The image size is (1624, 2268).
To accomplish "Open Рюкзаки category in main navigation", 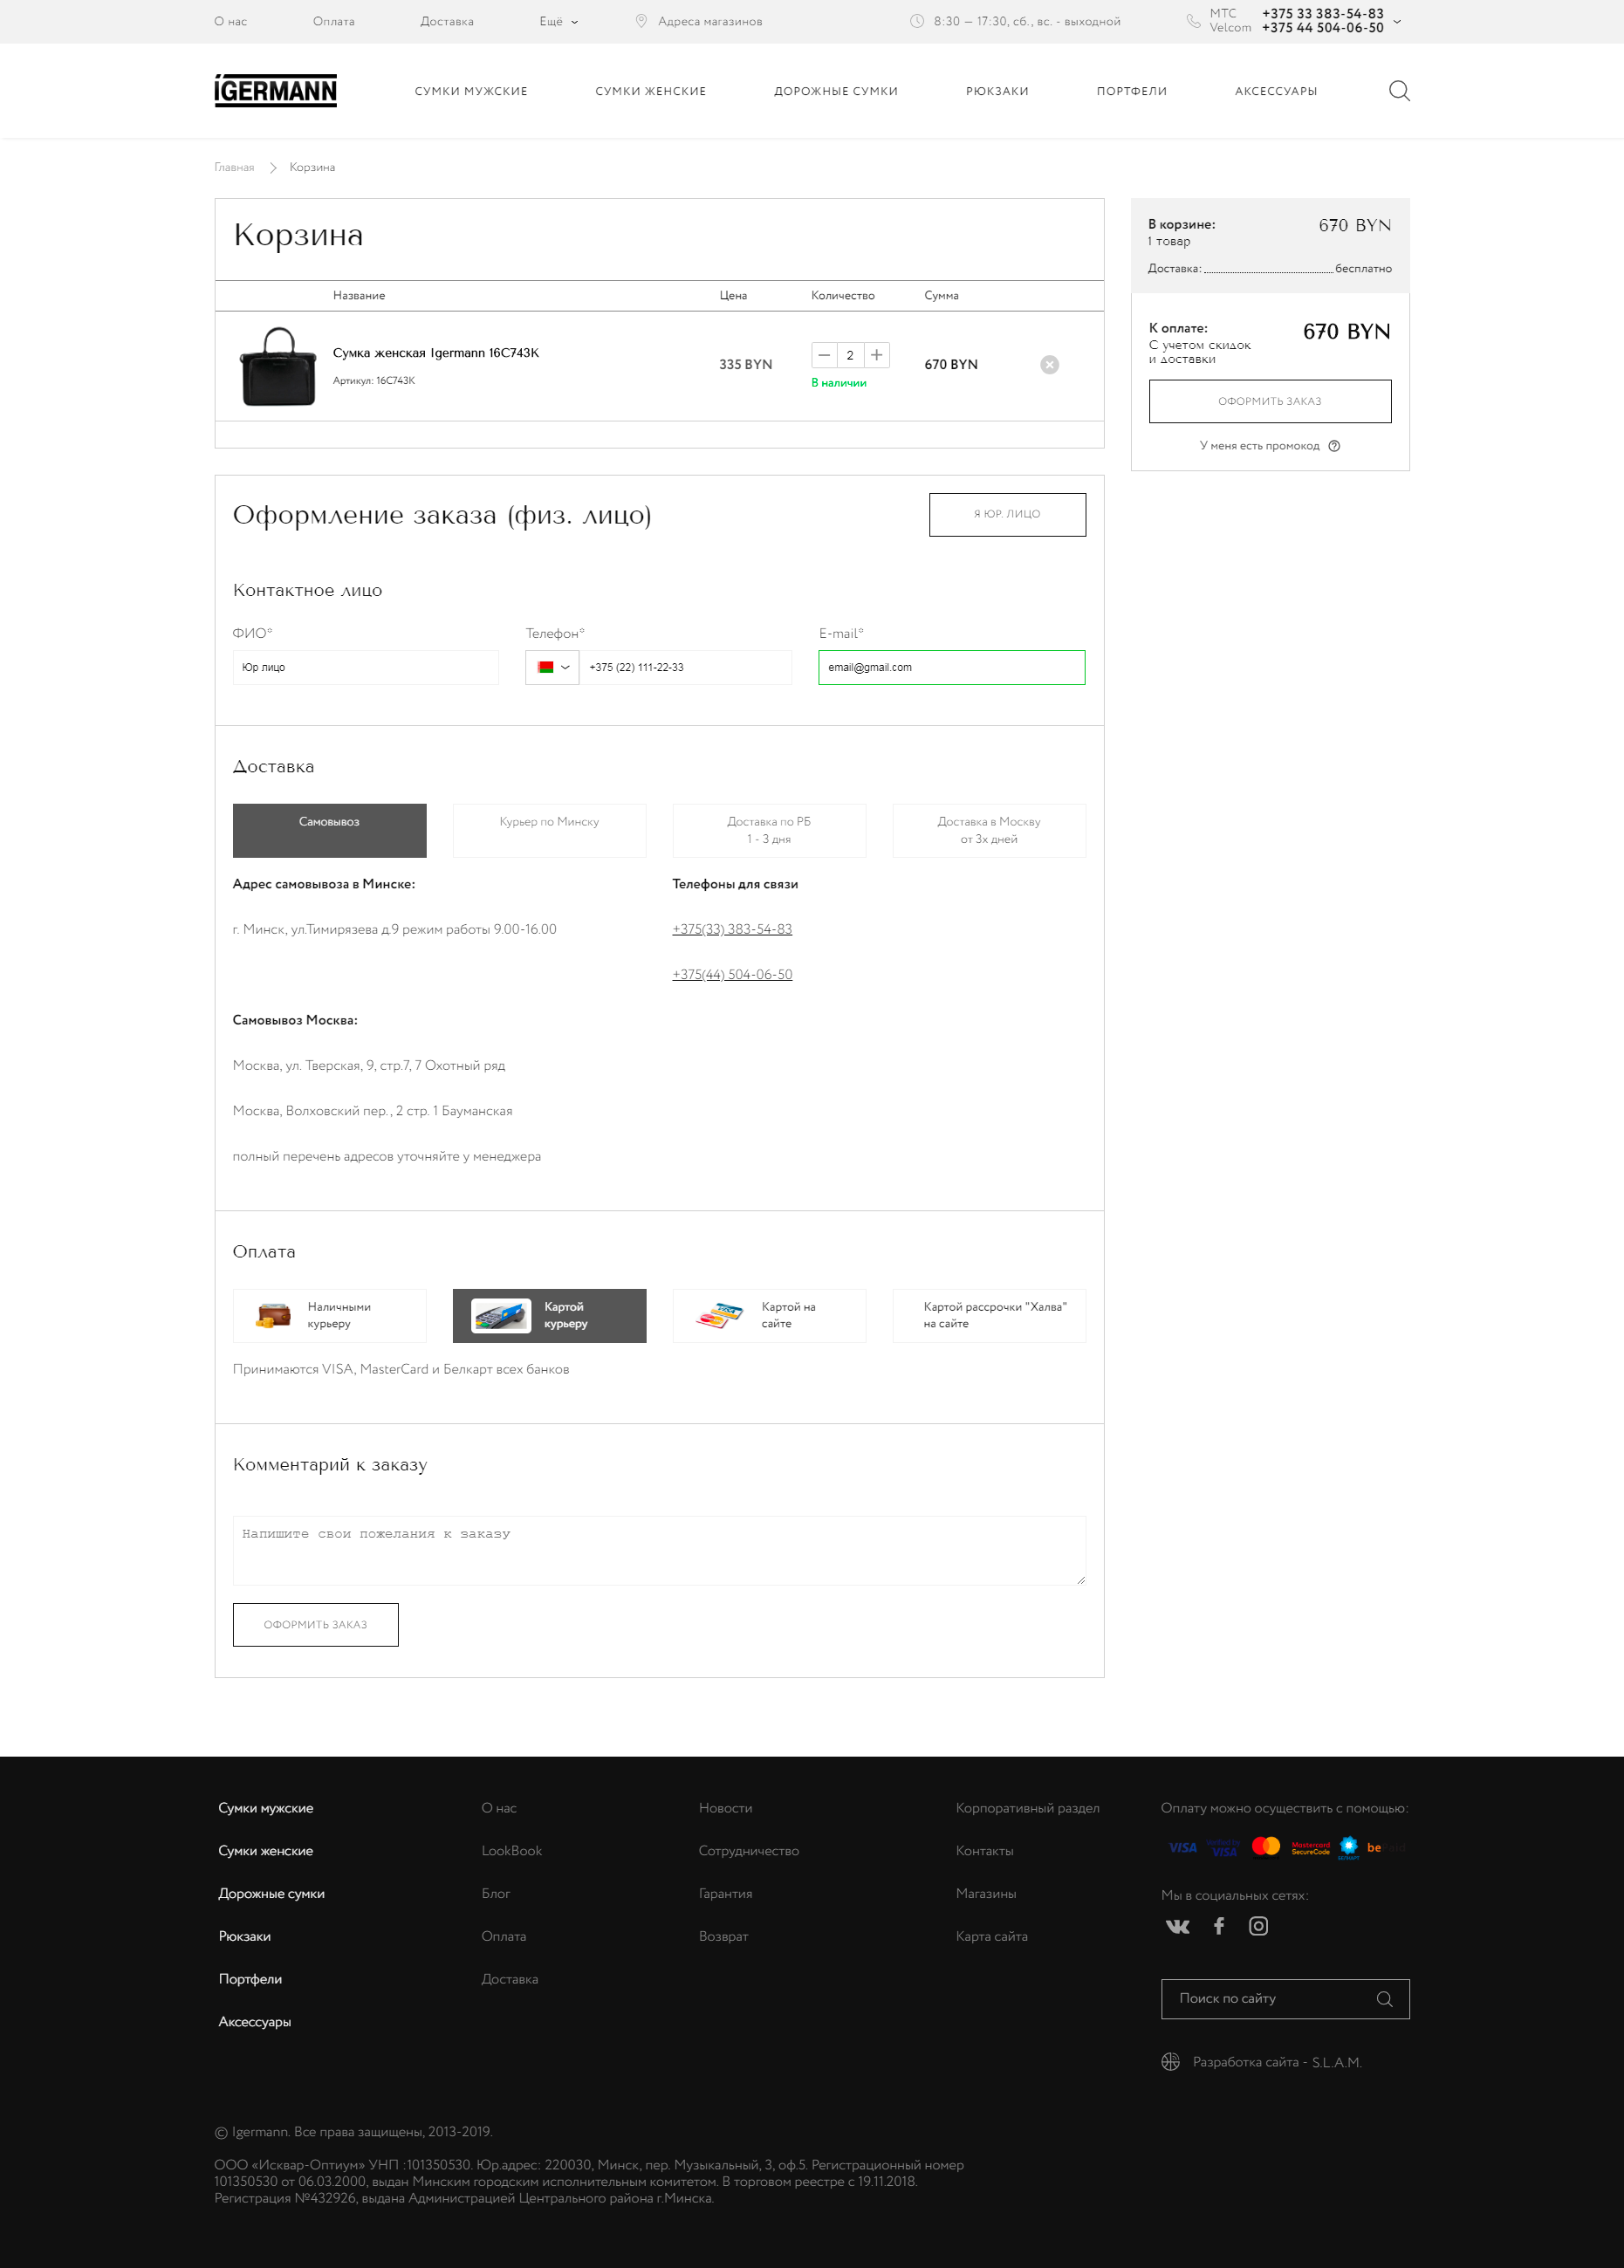I will pos(996,91).
